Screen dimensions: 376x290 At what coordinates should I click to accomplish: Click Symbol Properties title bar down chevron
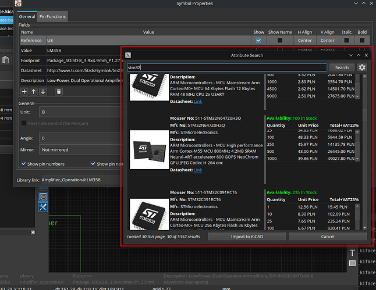click(x=356, y=3)
